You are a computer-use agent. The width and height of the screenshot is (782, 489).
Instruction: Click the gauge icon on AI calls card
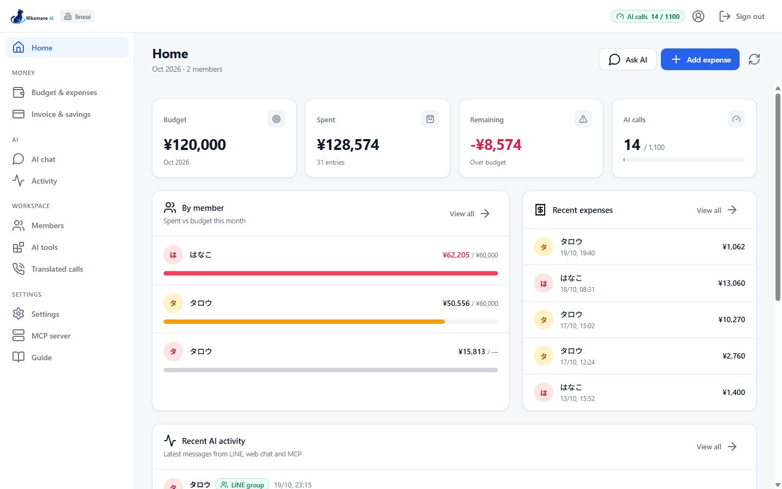(736, 119)
